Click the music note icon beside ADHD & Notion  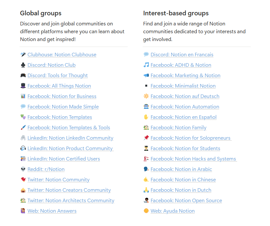(146, 65)
